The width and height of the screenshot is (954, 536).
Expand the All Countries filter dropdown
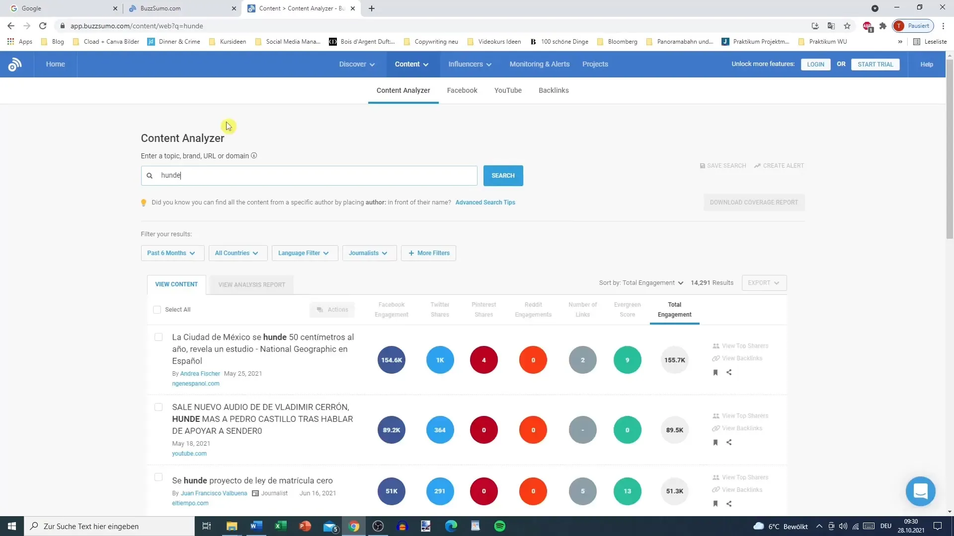tap(236, 253)
